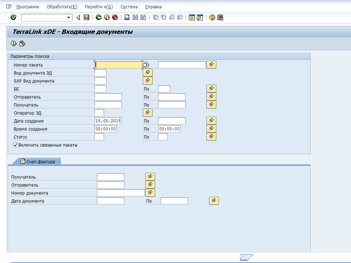Toggle Включить связанные пакеты checkbox

coord(15,145)
